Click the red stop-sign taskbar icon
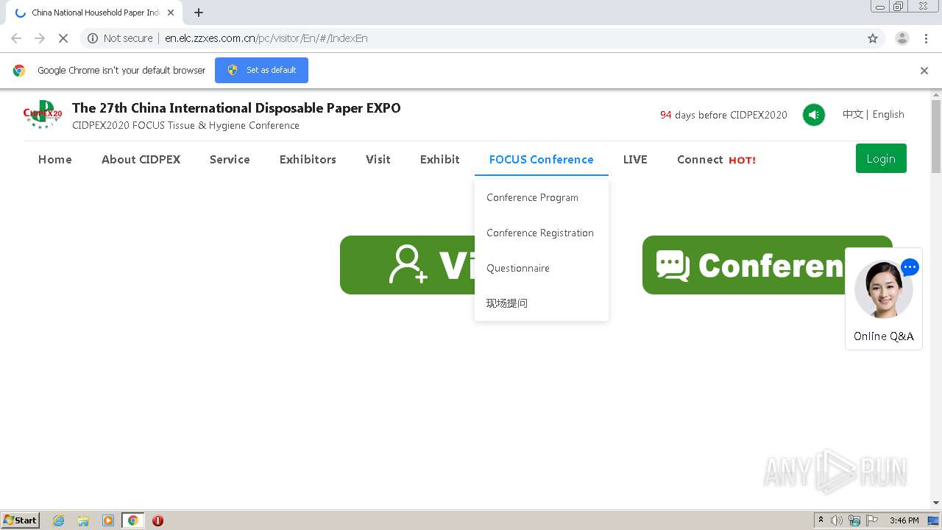 (x=157, y=520)
